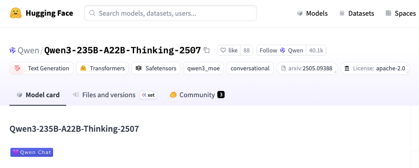The height and width of the screenshot is (168, 419).
Task: Click the Hugging Face emoji logo
Action: (x=16, y=13)
